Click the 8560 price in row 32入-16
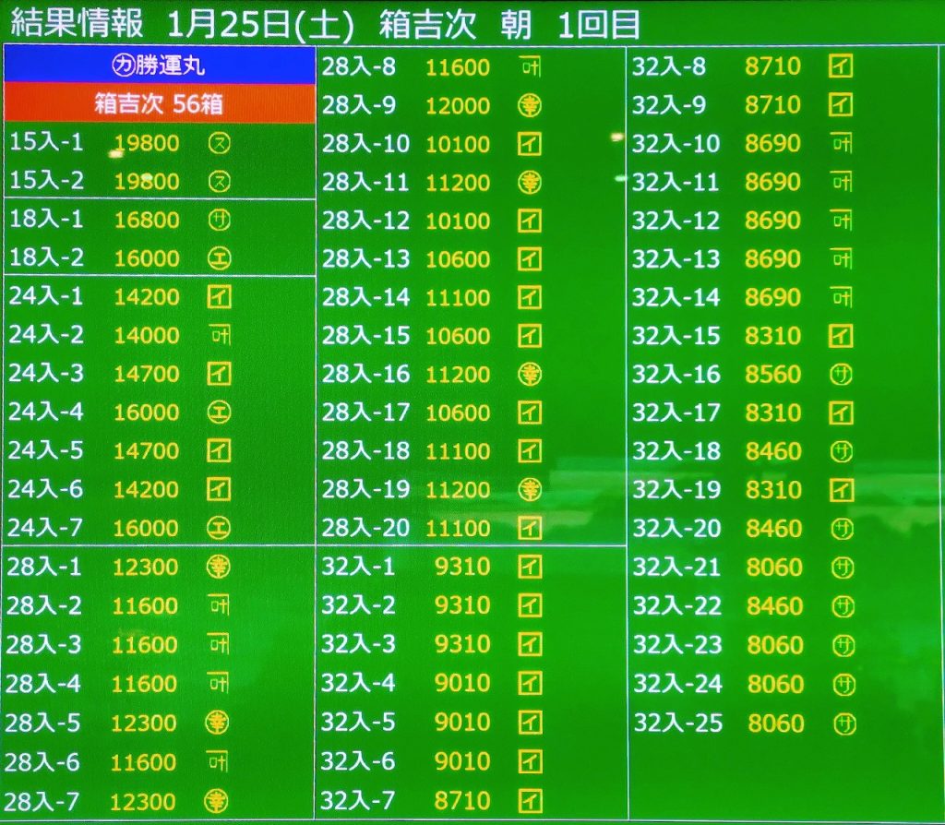The height and width of the screenshot is (825, 945). click(x=773, y=375)
